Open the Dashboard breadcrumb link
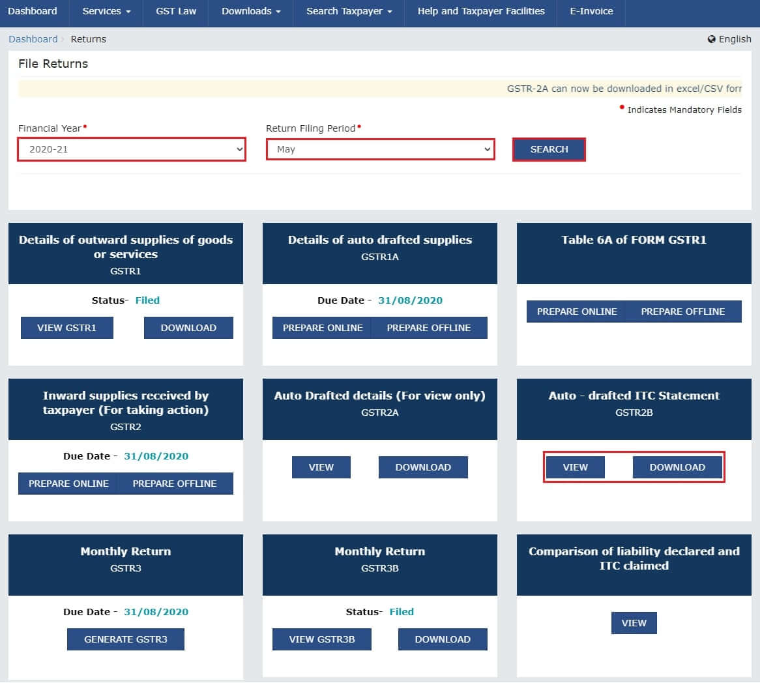Screen dimensions: 760x683 pos(33,39)
